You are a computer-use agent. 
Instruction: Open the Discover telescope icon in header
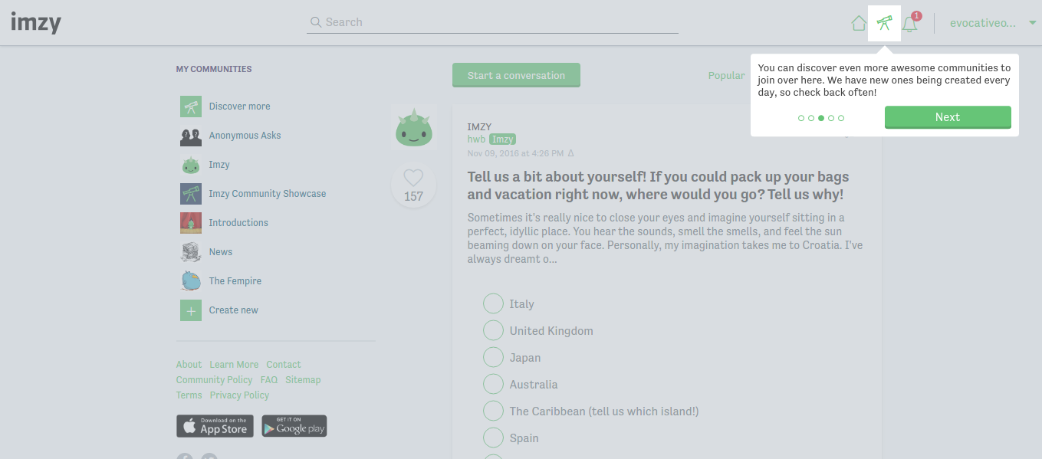pos(884,23)
